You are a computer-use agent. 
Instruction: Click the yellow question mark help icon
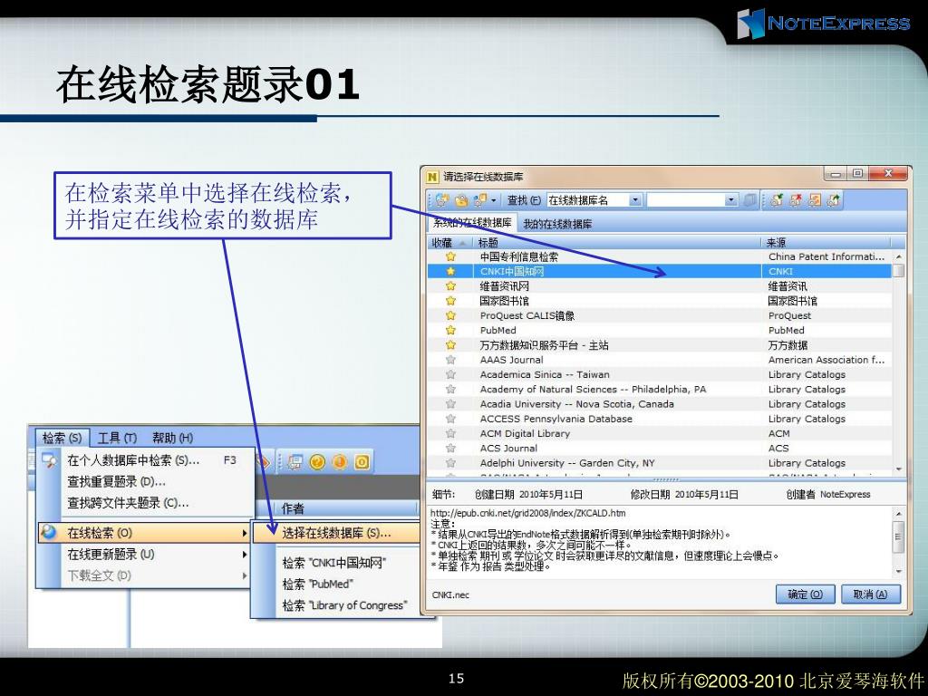tap(317, 461)
